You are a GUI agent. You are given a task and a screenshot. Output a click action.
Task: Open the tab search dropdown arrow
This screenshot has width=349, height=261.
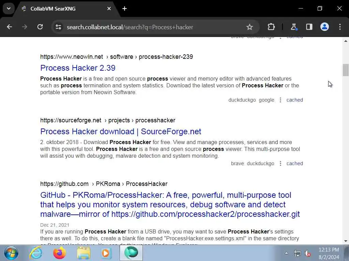coord(9,8)
